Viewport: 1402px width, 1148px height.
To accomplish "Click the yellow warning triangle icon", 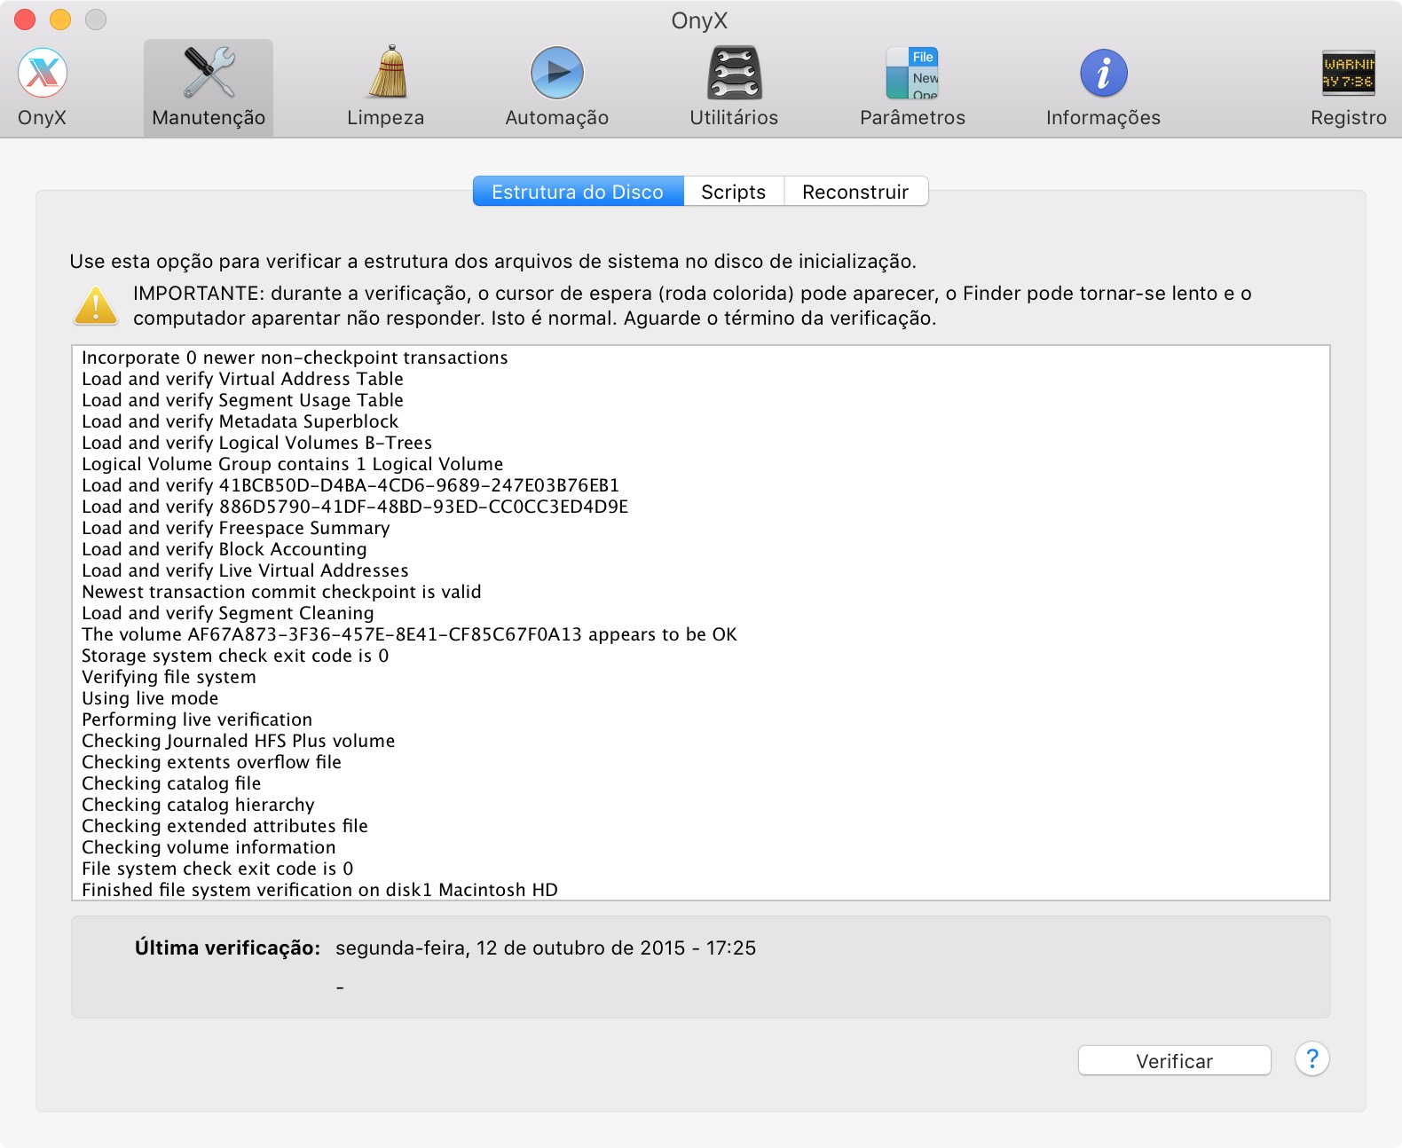I will point(96,306).
